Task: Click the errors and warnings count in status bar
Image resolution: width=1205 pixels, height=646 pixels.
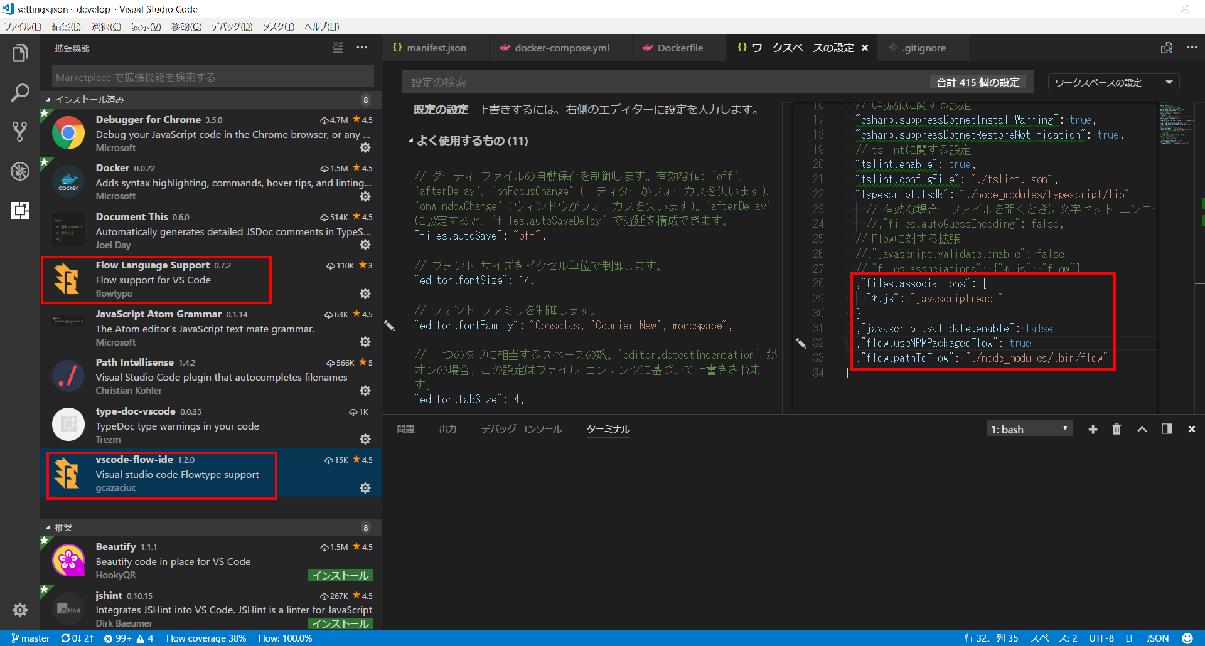Action: coord(129,638)
